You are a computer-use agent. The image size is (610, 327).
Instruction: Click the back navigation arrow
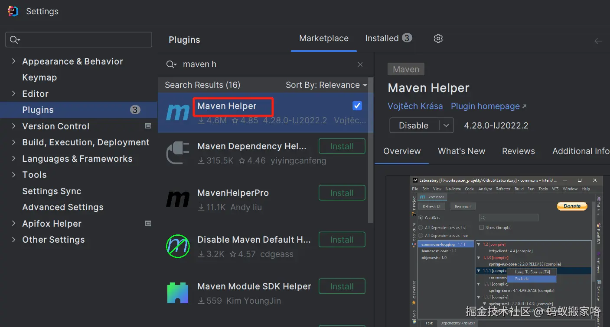click(598, 41)
